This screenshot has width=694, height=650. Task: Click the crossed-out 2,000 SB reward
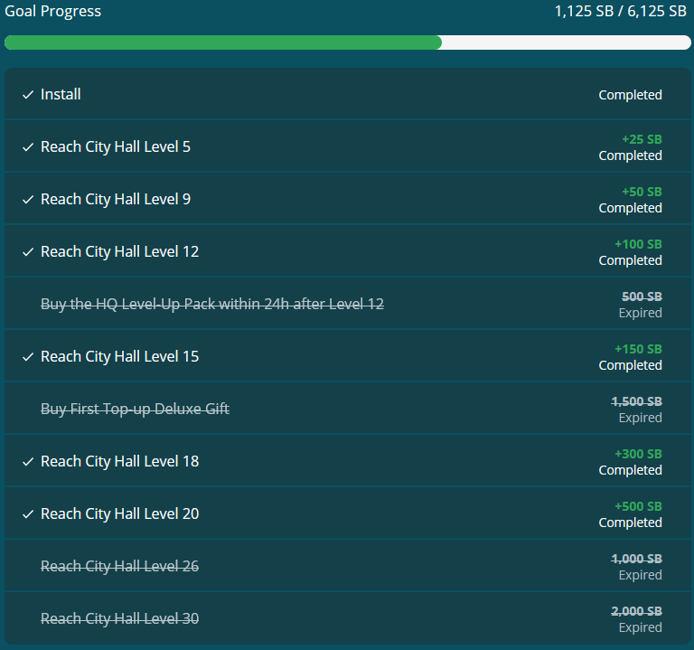tap(636, 611)
